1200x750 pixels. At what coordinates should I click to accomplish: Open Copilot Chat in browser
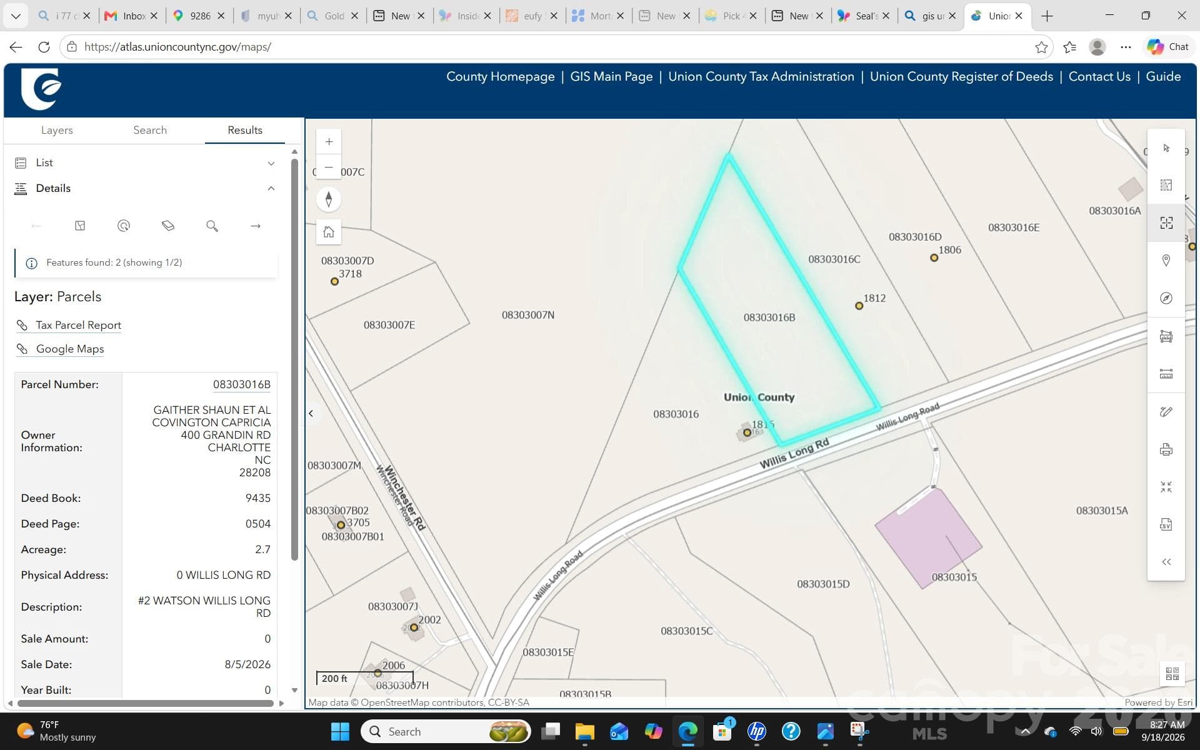[x=1167, y=47]
